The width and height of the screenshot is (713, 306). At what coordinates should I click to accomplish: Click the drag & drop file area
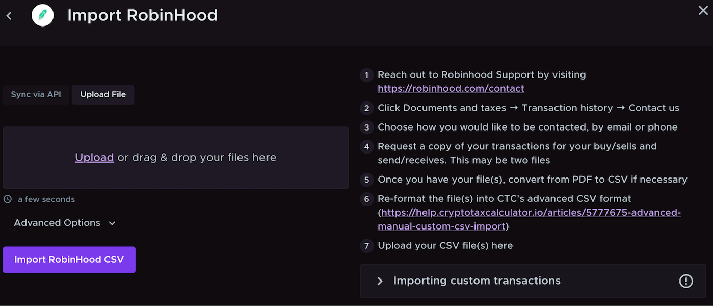pyautogui.click(x=176, y=158)
